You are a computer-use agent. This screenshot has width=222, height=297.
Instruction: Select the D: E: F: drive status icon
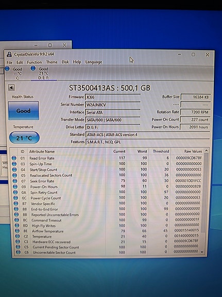tap(33, 68)
